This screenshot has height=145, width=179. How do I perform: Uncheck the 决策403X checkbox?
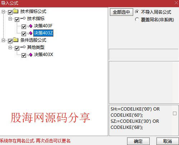point(24,55)
